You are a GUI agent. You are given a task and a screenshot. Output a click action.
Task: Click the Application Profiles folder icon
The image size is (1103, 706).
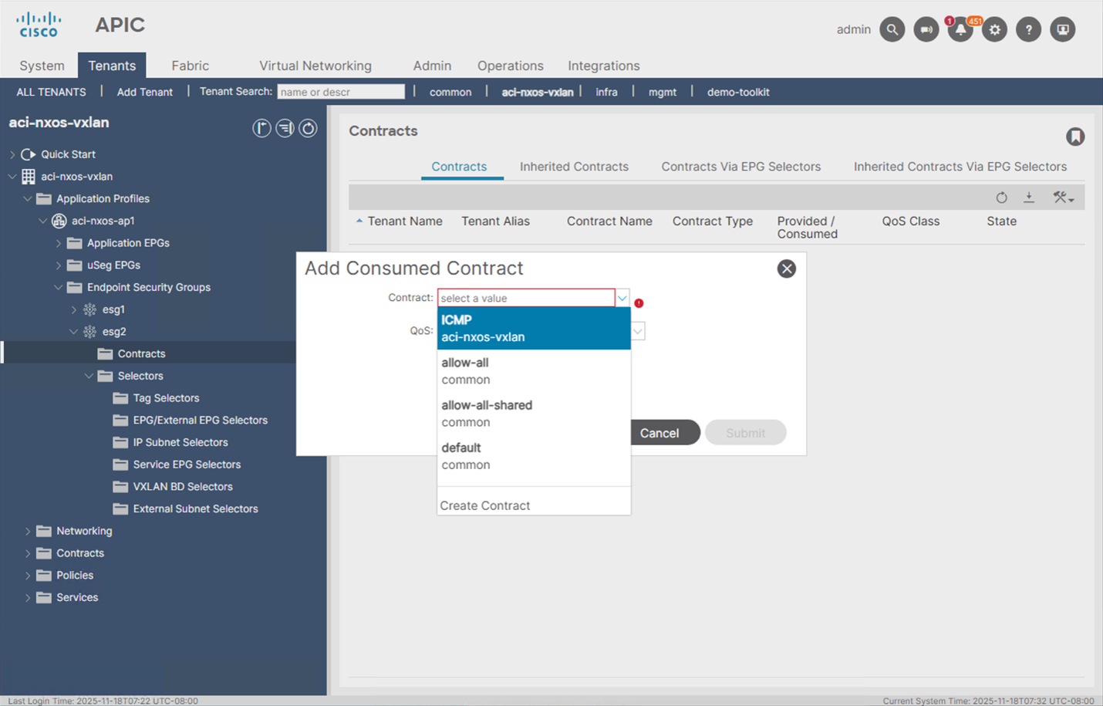44,199
